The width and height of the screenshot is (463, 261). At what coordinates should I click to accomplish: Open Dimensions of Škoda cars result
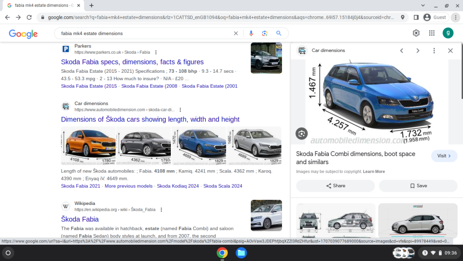[x=150, y=119]
